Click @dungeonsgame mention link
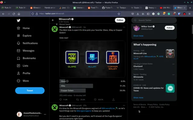The image size is (193, 120). [84, 111]
